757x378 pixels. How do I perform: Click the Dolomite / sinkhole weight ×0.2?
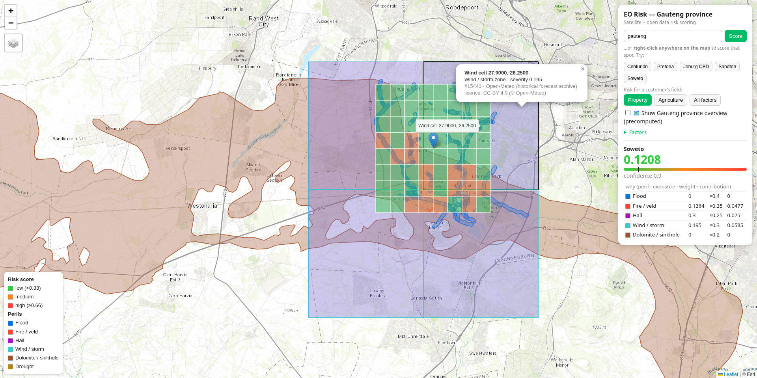714,235
